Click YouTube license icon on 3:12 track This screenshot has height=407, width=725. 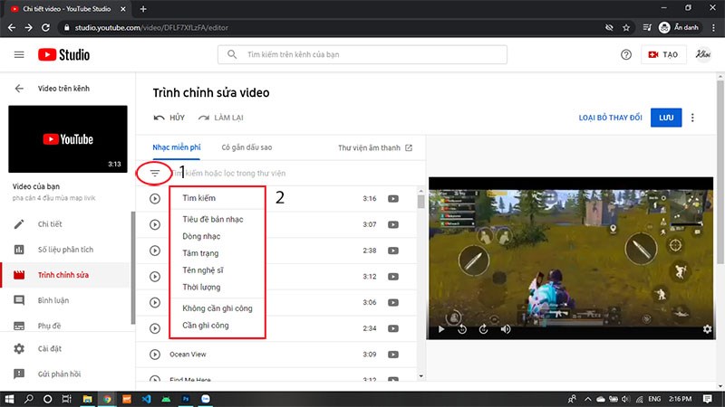[x=393, y=277]
